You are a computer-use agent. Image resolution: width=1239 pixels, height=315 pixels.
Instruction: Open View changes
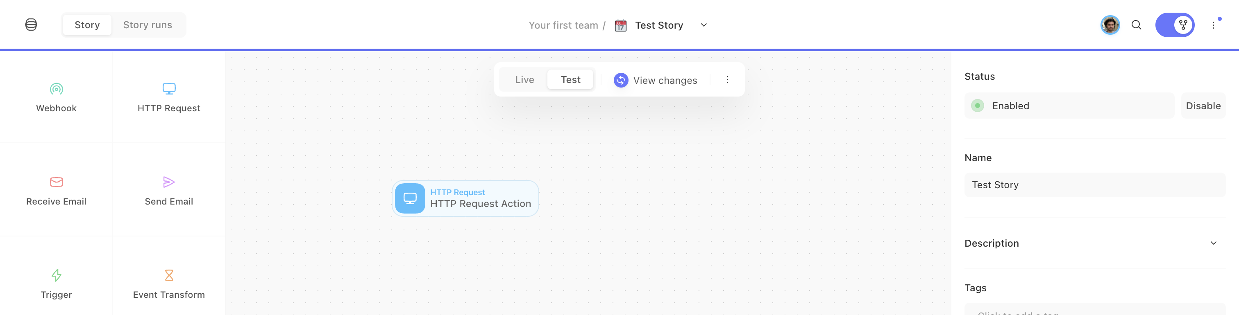(x=655, y=80)
